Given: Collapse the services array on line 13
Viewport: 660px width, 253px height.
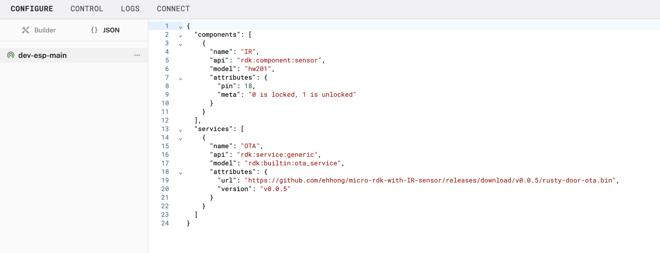Looking at the screenshot, I should 181,130.
